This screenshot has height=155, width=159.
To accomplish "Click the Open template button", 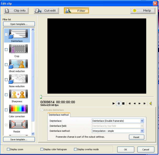I will pyautogui.click(x=19, y=24).
